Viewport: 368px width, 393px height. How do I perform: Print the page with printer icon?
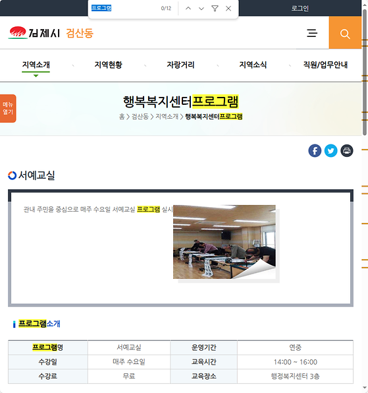click(x=347, y=150)
